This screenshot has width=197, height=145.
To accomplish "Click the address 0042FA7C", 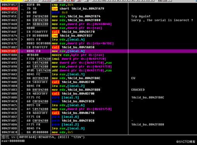I will click(9, 43).
